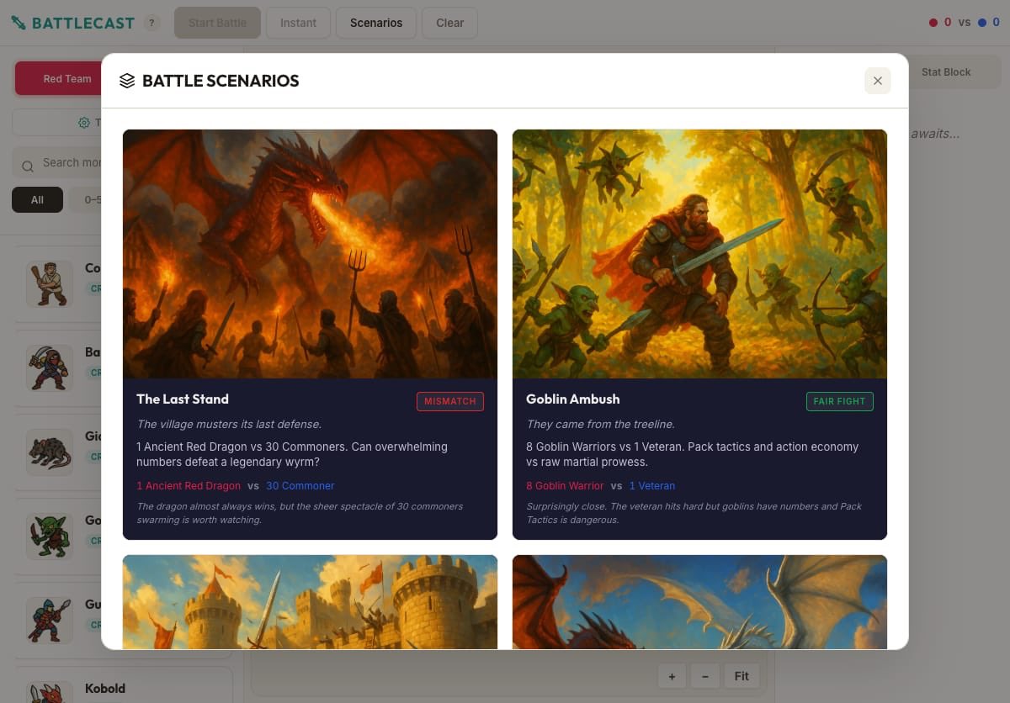Click the 1 Ancient Red Dragon label
The width and height of the screenshot is (1010, 703).
click(x=189, y=486)
